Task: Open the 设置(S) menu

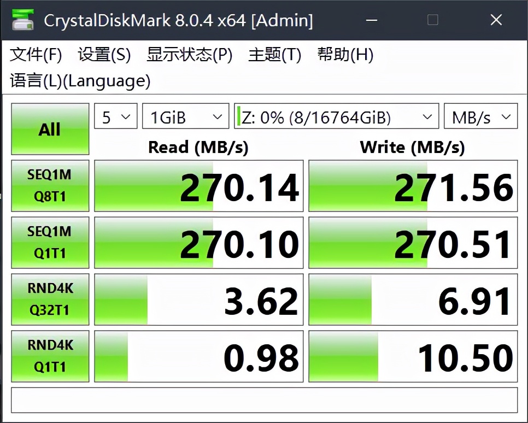Action: coord(104,54)
